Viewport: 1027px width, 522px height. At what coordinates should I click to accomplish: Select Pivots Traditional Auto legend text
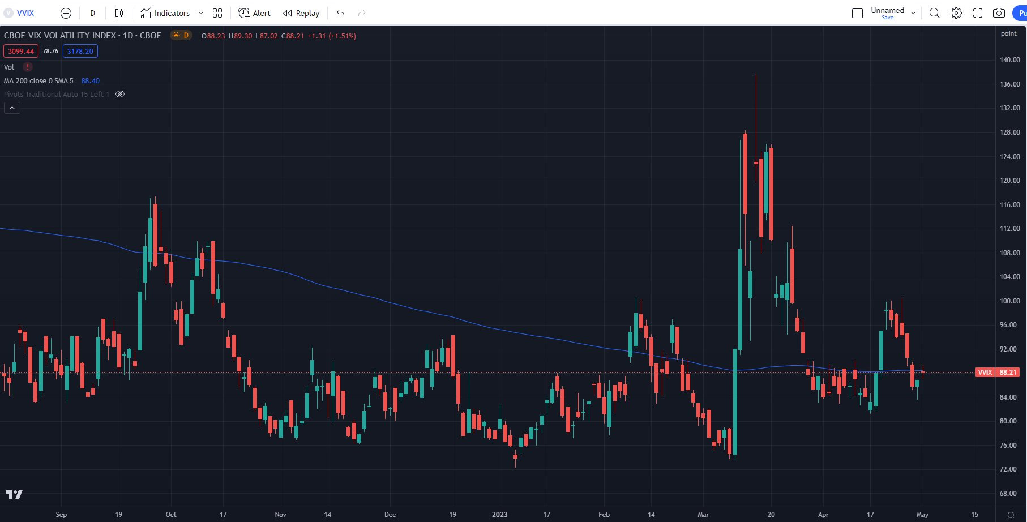[x=57, y=94]
